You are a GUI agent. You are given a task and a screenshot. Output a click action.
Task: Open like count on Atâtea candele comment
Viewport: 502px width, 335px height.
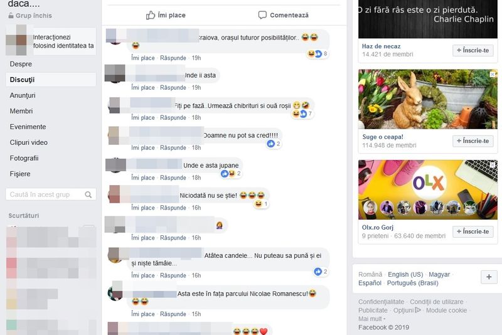click(321, 272)
